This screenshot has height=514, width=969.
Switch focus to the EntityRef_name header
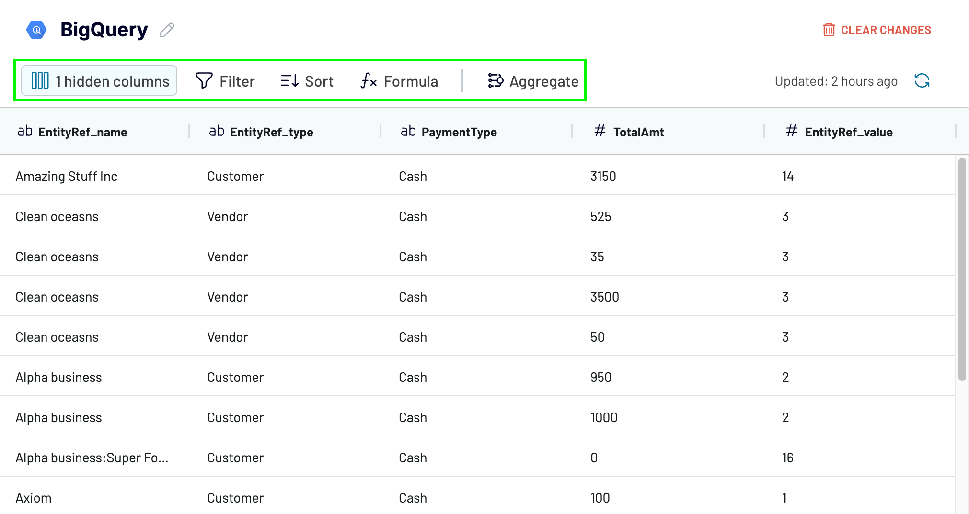82,132
